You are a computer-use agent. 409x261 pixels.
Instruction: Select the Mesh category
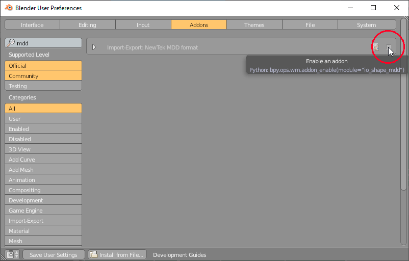[x=43, y=241]
